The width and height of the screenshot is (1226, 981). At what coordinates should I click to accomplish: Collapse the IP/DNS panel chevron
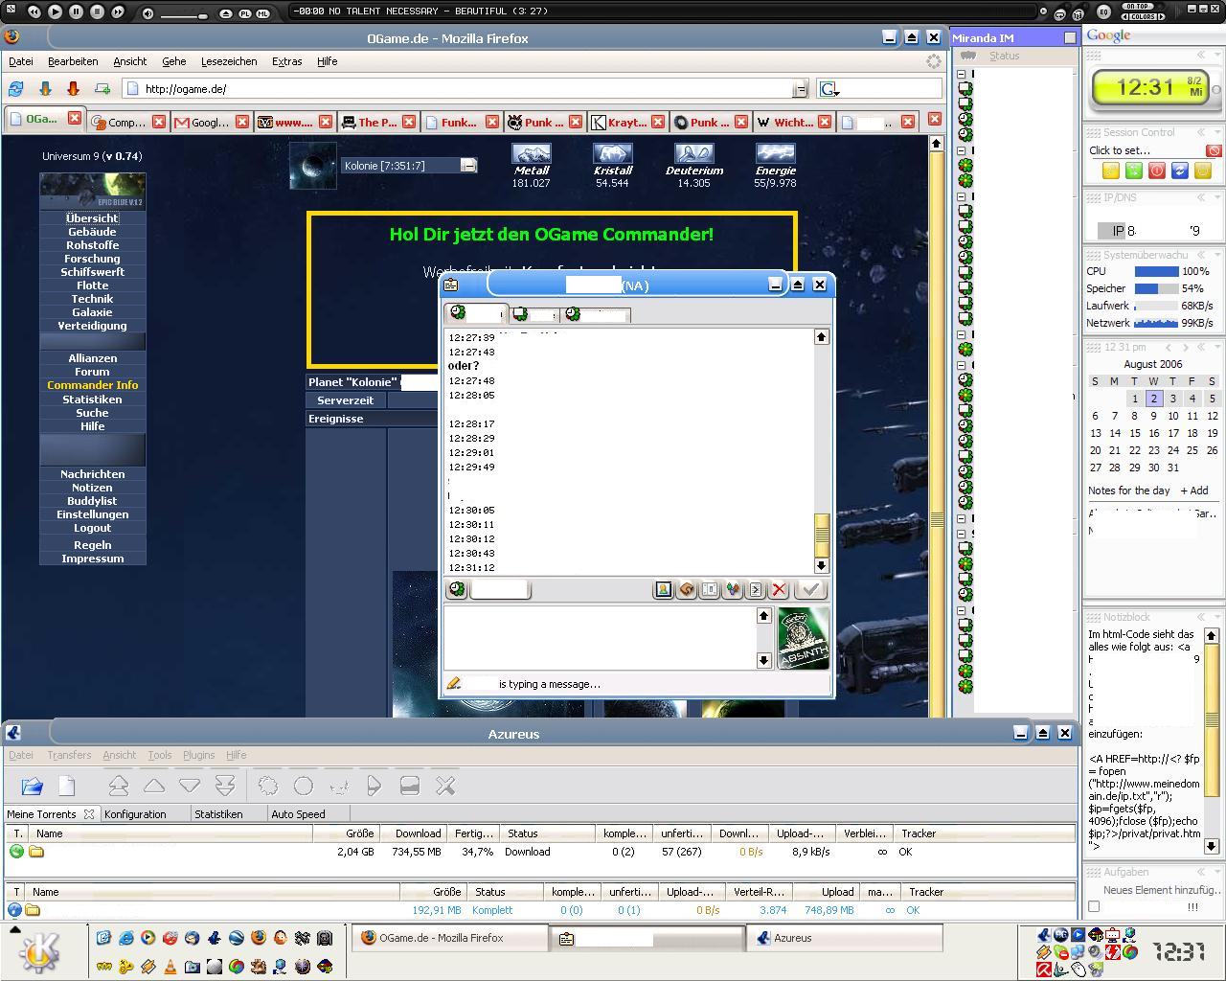click(x=1200, y=197)
